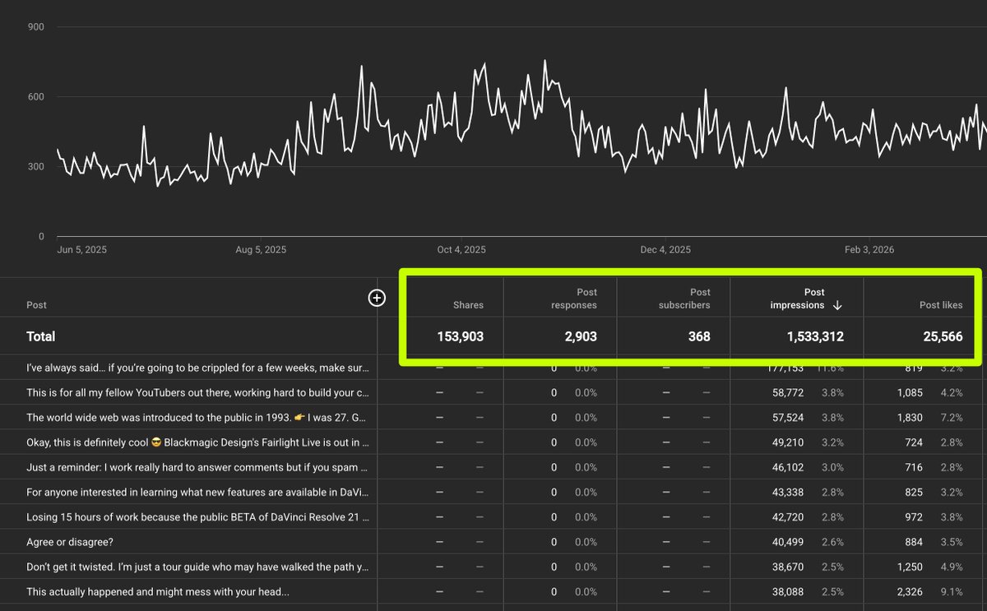The width and height of the screenshot is (987, 611).
Task: Click post likes value 724
Action: (914, 442)
